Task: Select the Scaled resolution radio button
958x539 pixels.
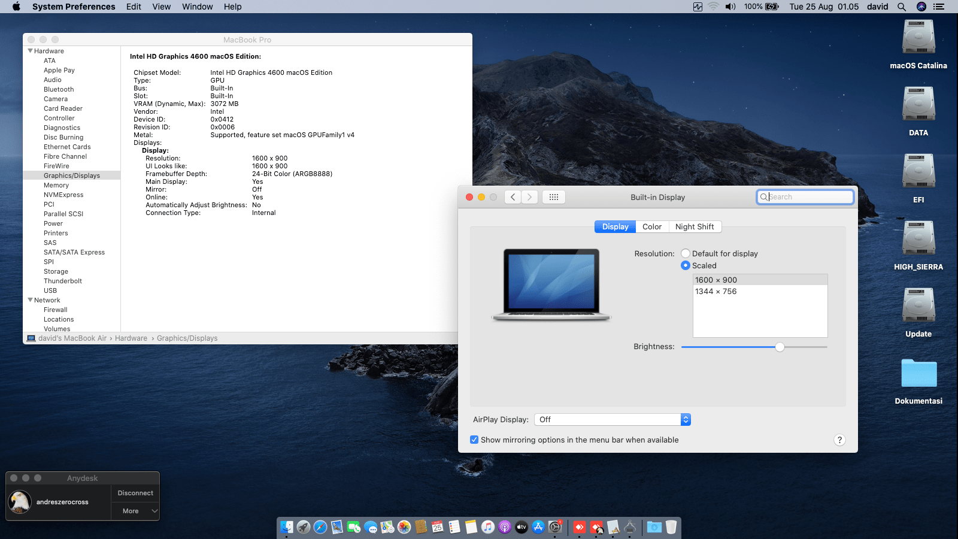Action: point(686,266)
